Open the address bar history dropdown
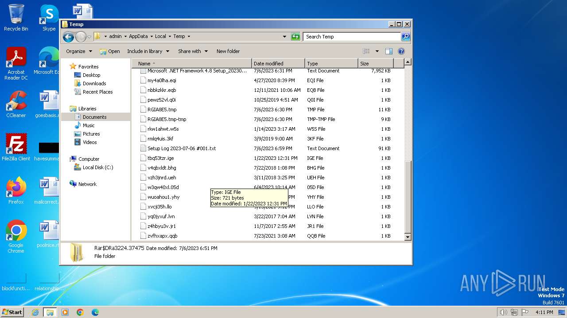 [284, 37]
